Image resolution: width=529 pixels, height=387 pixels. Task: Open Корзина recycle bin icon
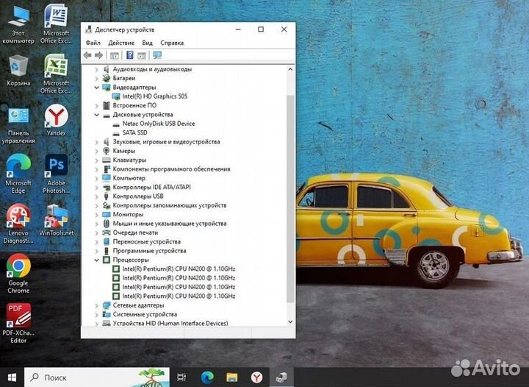pyautogui.click(x=18, y=71)
